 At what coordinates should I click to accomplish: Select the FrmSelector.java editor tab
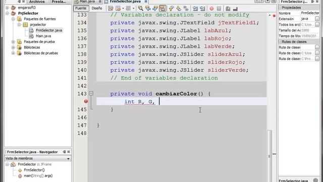pos(125,2)
